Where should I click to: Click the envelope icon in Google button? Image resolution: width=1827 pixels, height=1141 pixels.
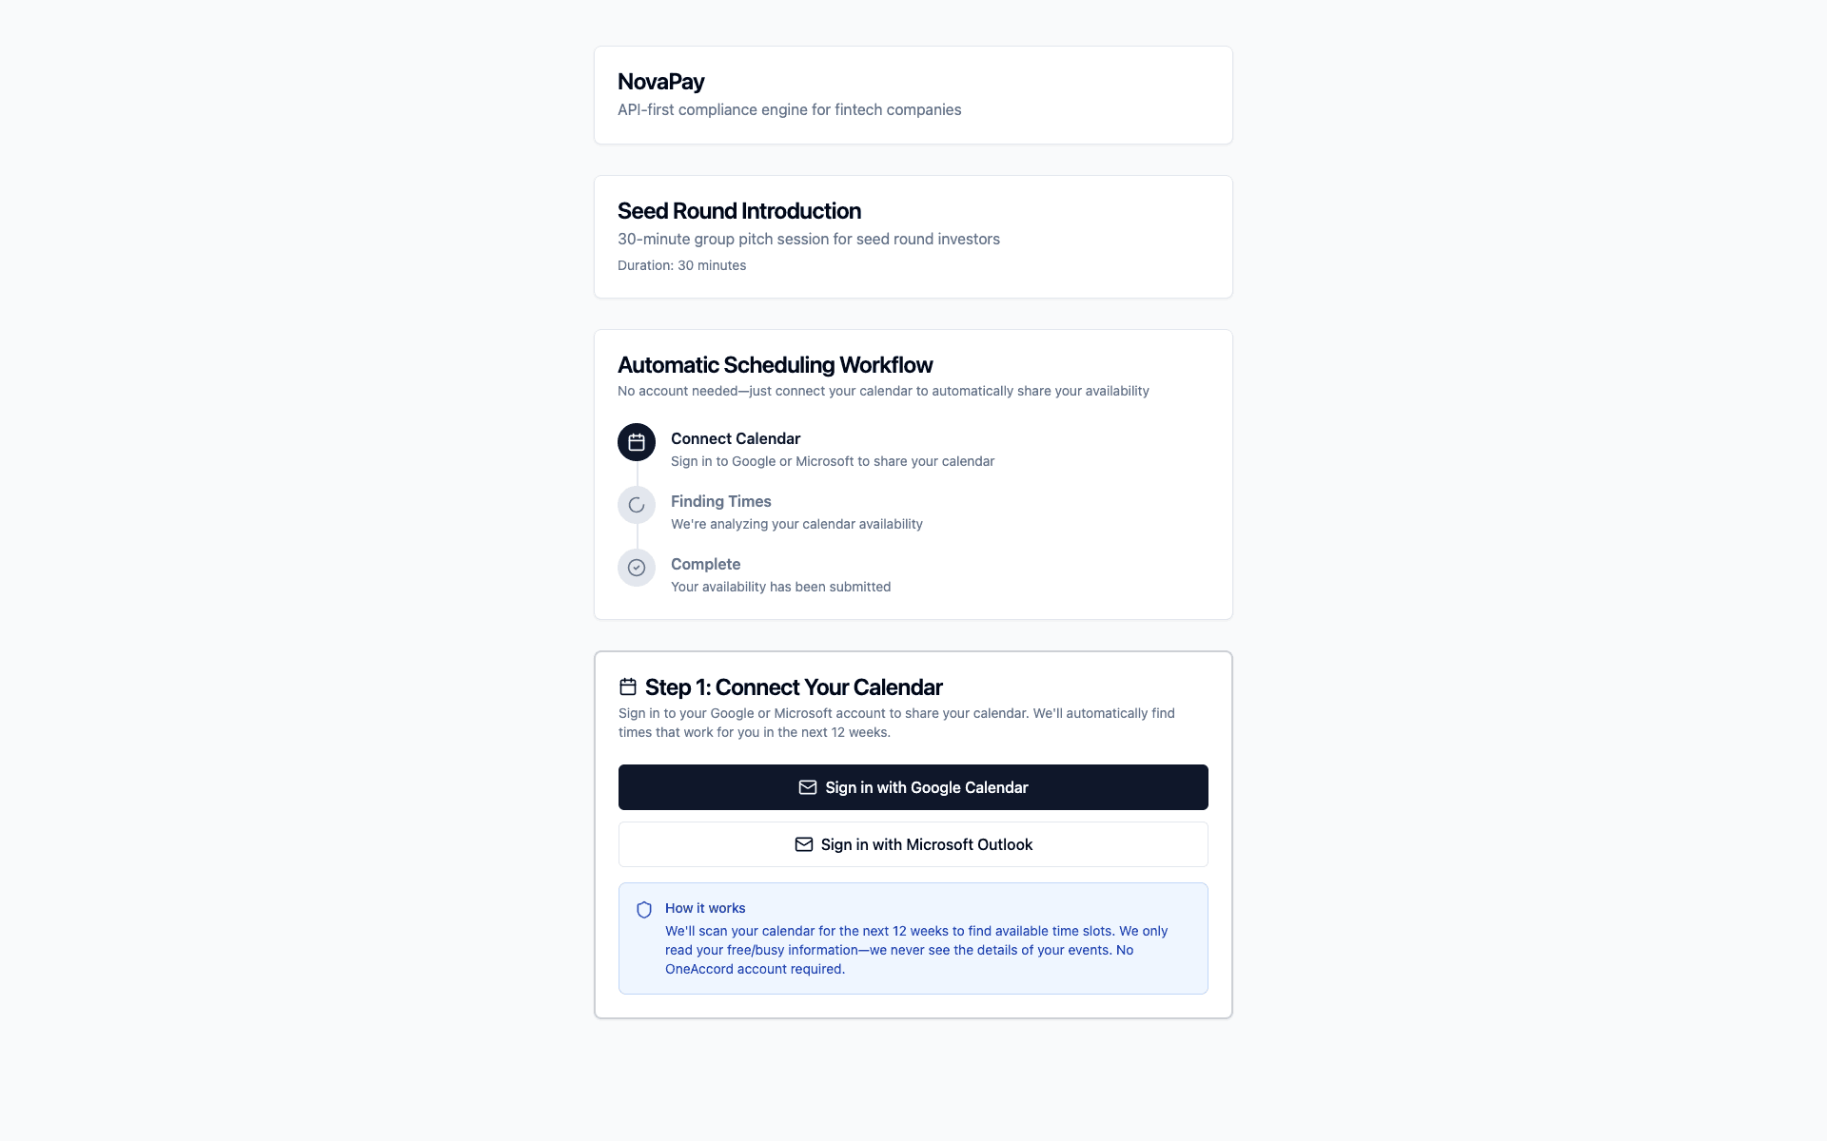[808, 787]
